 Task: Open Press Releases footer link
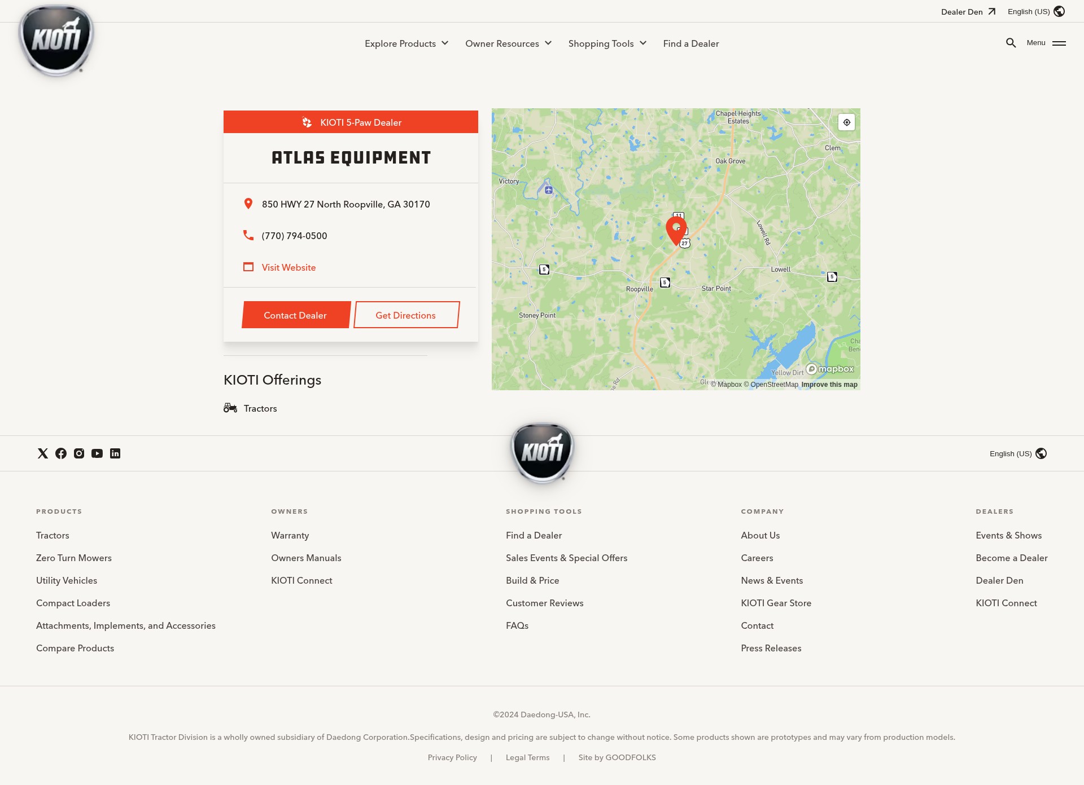[771, 648]
